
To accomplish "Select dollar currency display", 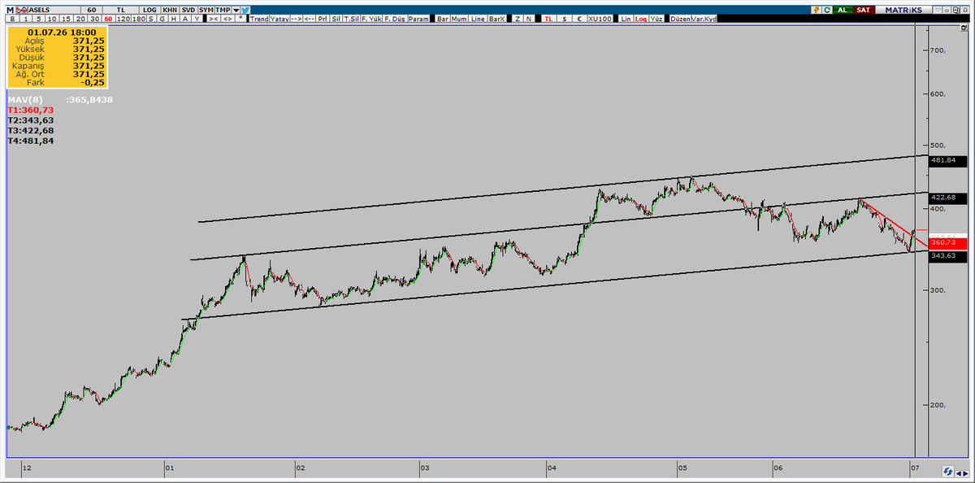I will (564, 19).
